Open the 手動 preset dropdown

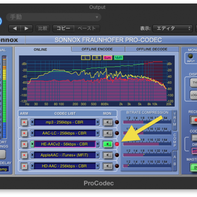[x=54, y=17]
